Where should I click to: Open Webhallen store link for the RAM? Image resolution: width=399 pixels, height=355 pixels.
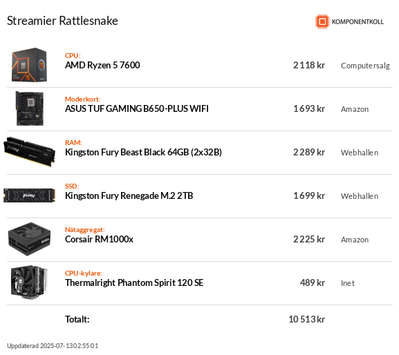pyautogui.click(x=360, y=153)
